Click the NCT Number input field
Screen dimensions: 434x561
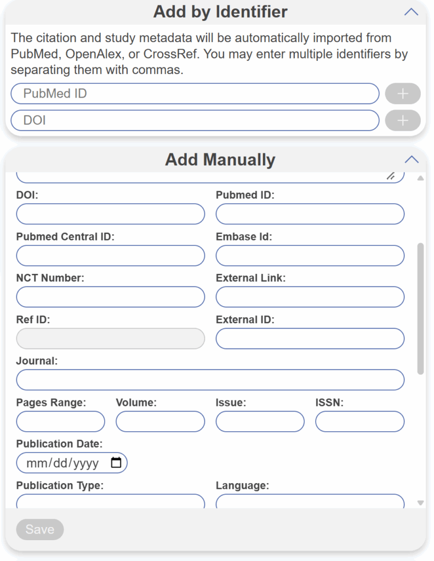(110, 297)
